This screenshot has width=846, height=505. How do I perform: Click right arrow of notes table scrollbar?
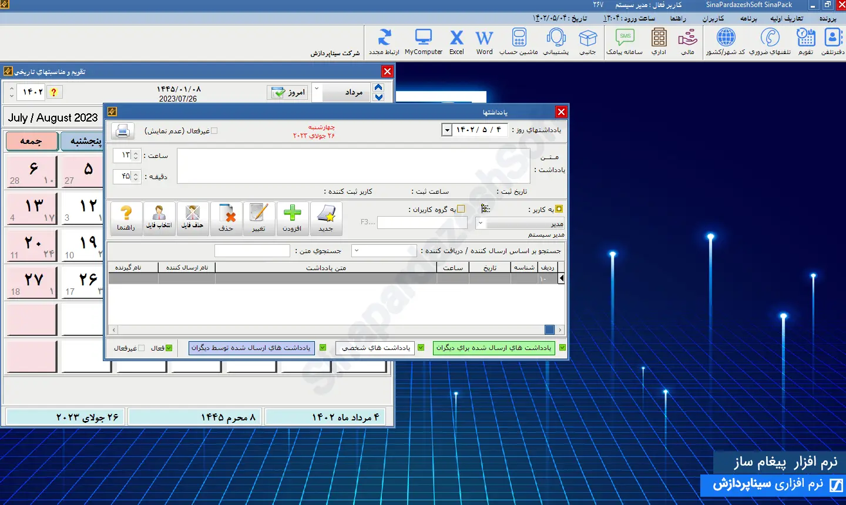tap(560, 329)
